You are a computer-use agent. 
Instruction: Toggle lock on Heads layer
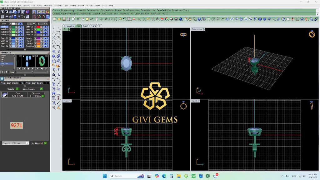point(42,38)
